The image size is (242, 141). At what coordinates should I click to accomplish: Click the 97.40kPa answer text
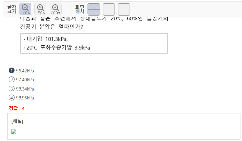pyautogui.click(x=25, y=80)
